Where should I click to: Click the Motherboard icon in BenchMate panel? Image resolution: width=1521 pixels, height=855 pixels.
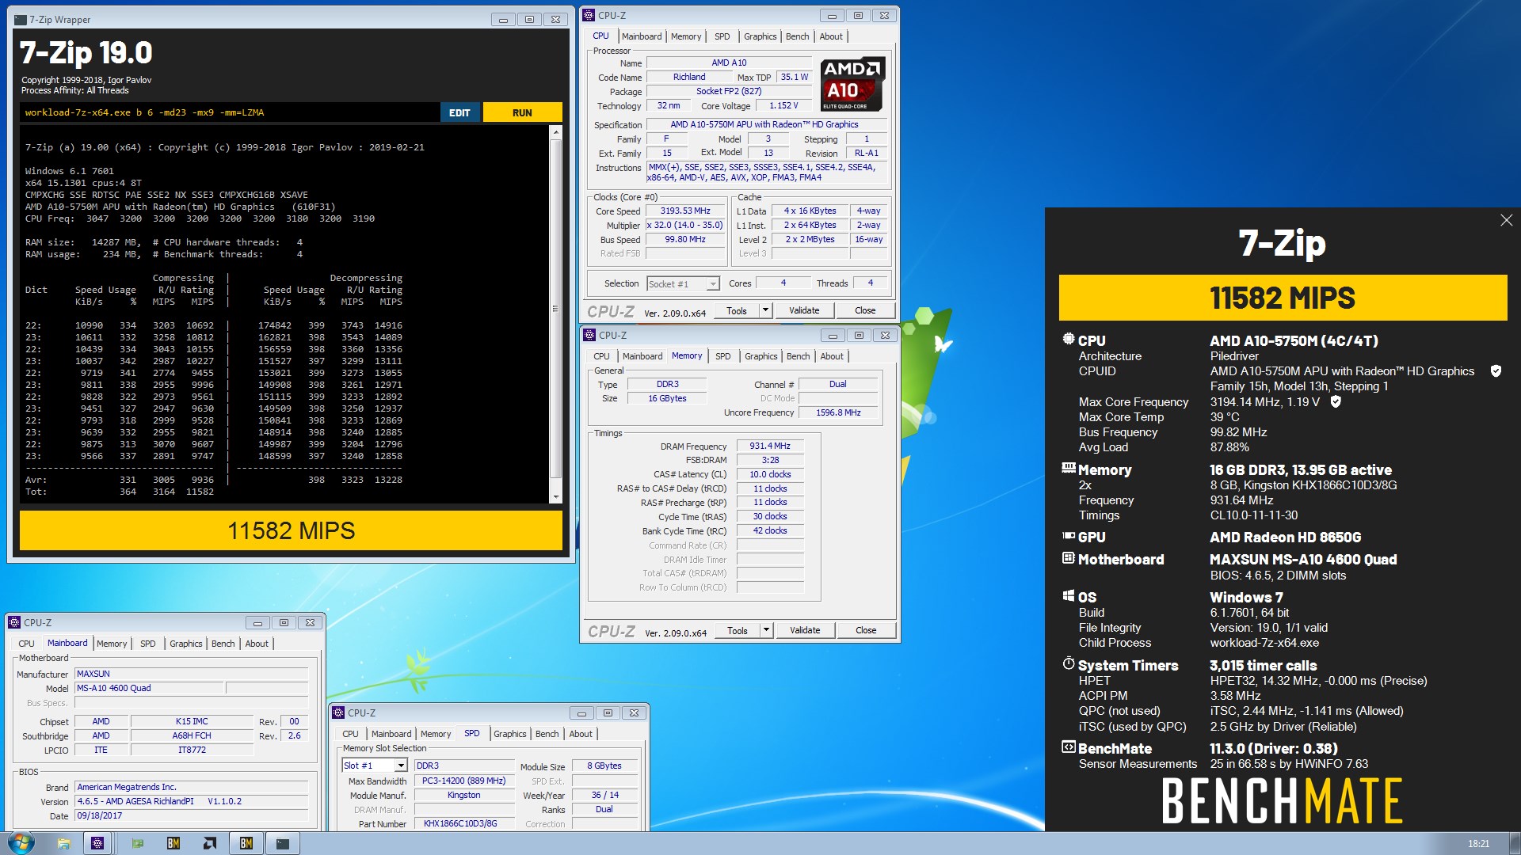(x=1069, y=558)
